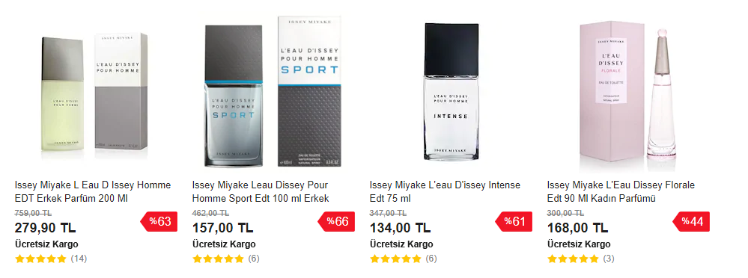Screen dimensions: 748x278
Task: Click the 279,90 TL price
Action: [46, 227]
